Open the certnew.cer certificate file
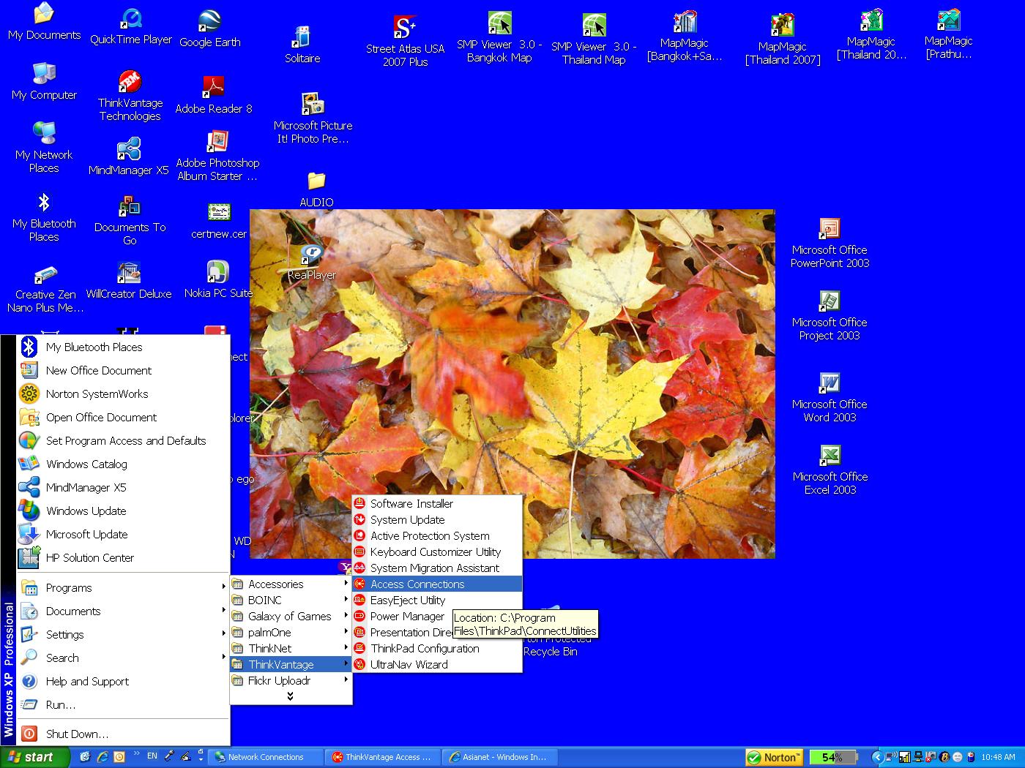This screenshot has height=768, width=1025. pos(219,221)
